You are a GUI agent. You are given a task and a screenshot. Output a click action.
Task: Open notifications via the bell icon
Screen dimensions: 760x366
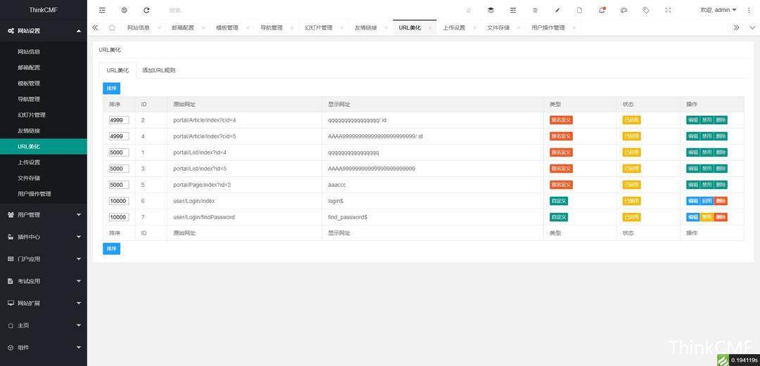pos(602,11)
